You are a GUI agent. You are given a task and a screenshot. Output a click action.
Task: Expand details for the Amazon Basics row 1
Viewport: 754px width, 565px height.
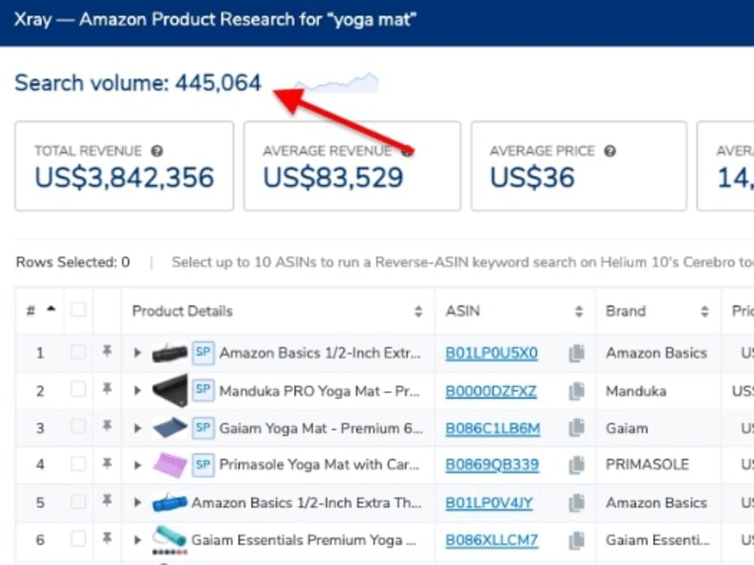click(137, 353)
